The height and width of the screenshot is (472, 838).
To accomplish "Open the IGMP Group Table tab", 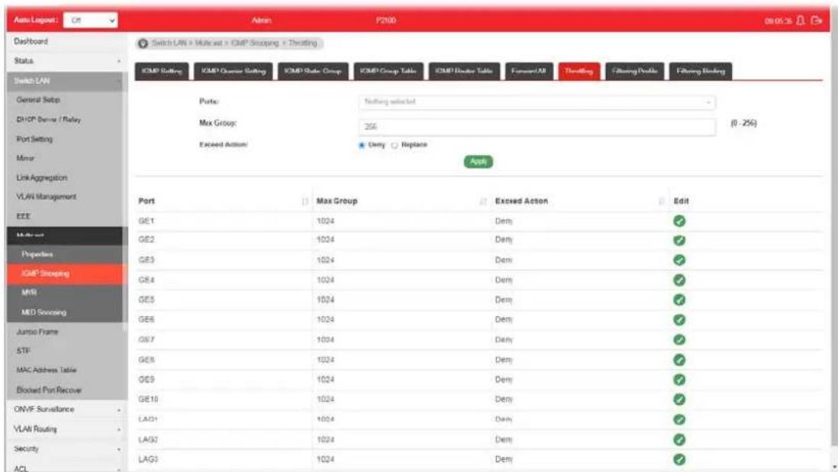I will (388, 71).
